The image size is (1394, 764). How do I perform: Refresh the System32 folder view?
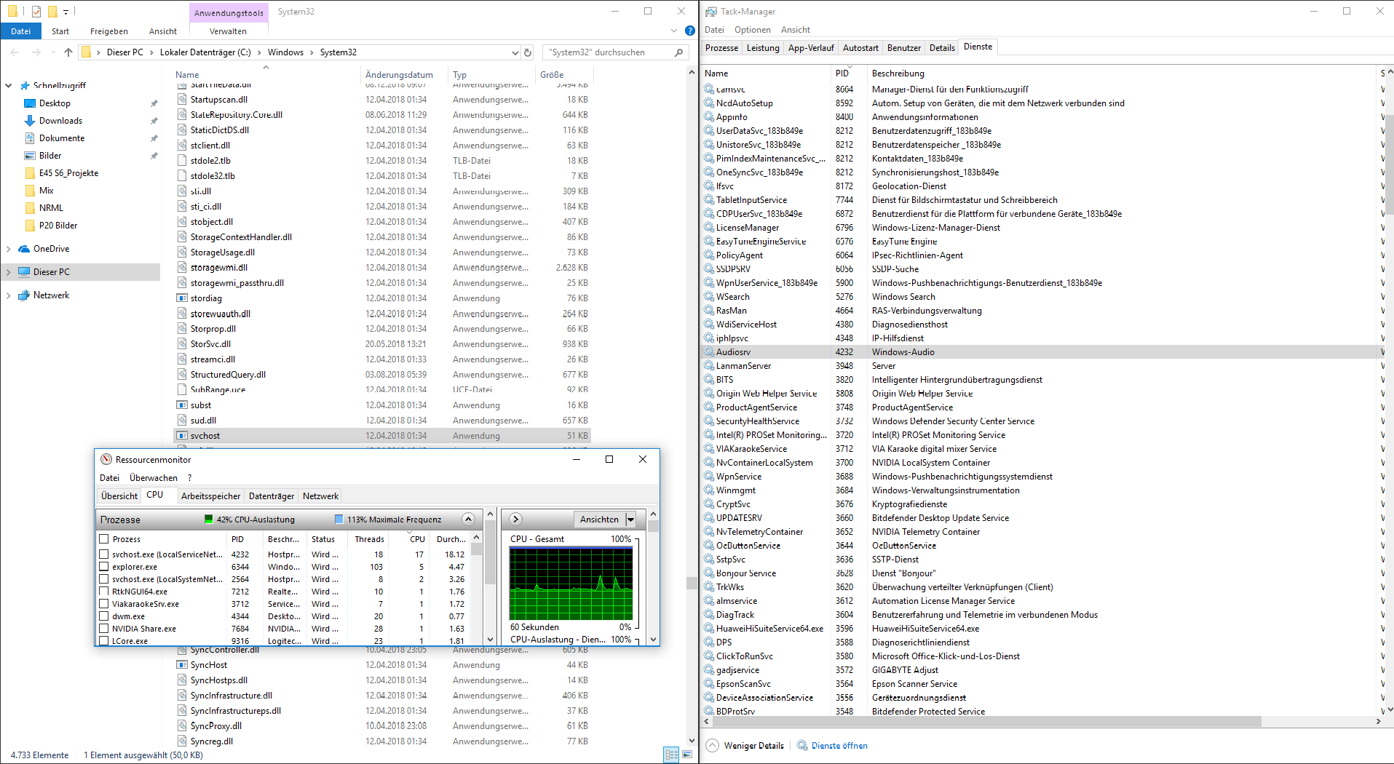point(528,52)
